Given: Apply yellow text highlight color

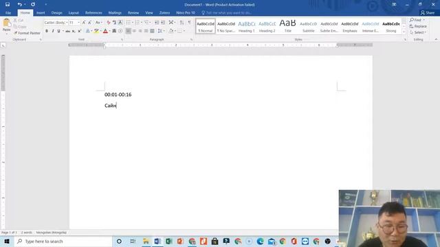Looking at the screenshot, I should coord(96,31).
